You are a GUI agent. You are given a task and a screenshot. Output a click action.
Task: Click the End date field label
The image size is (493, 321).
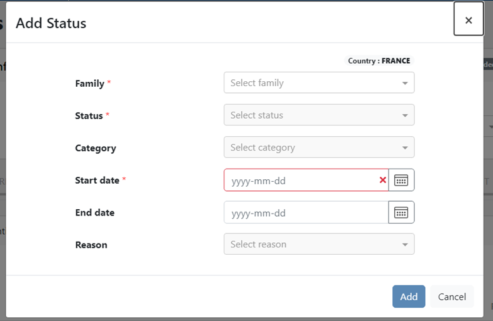94,213
